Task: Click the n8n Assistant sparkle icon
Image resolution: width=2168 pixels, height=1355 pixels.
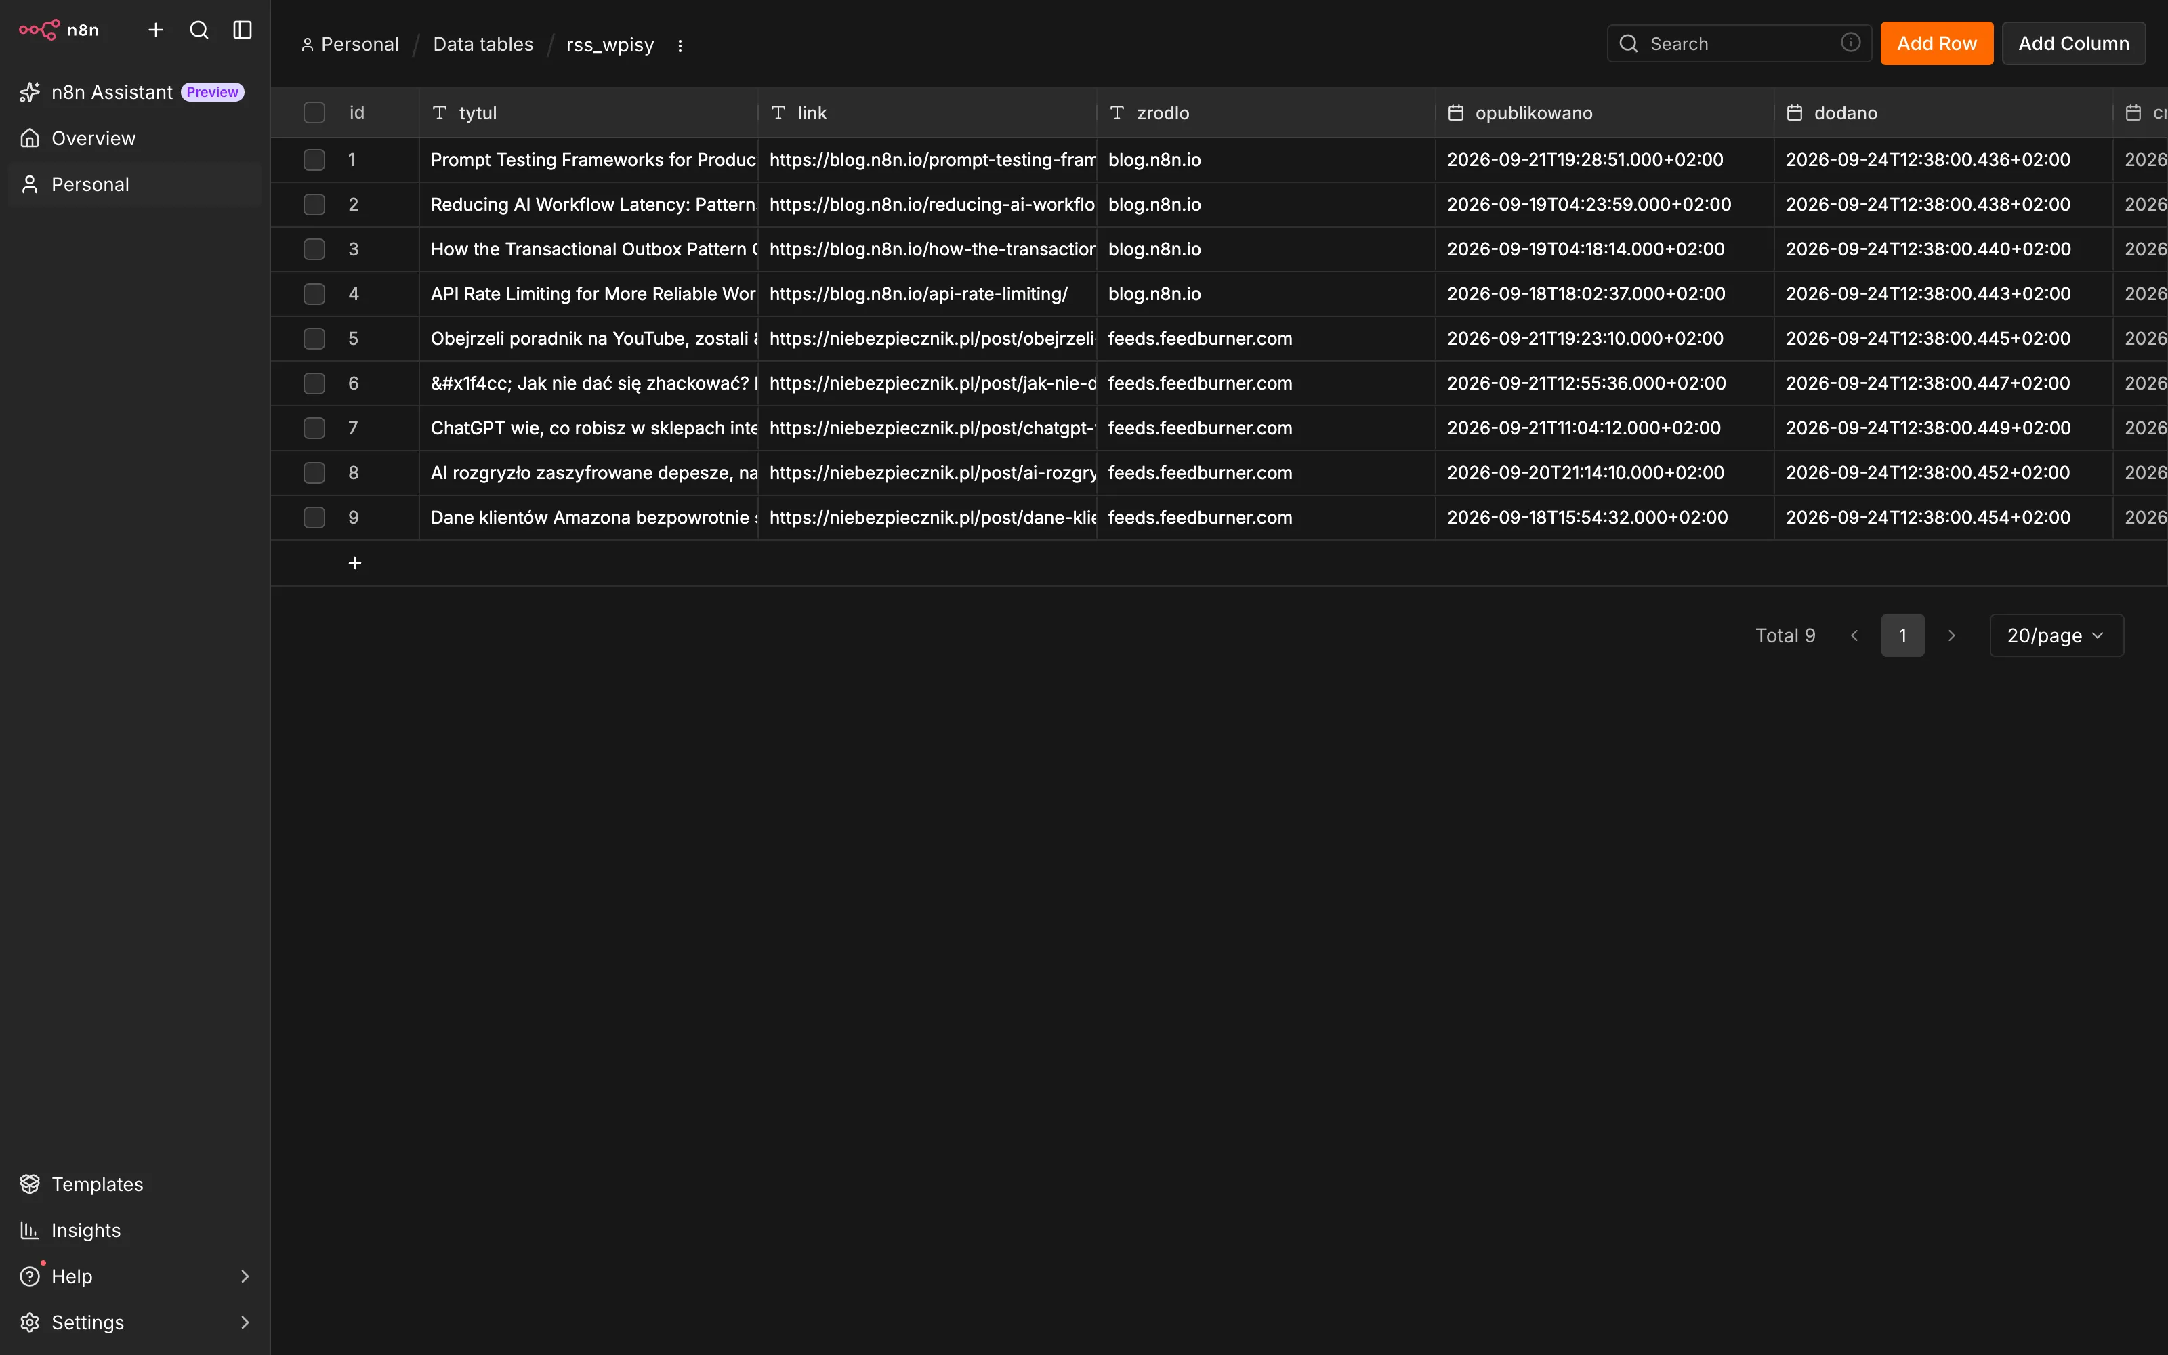Action: (30, 92)
